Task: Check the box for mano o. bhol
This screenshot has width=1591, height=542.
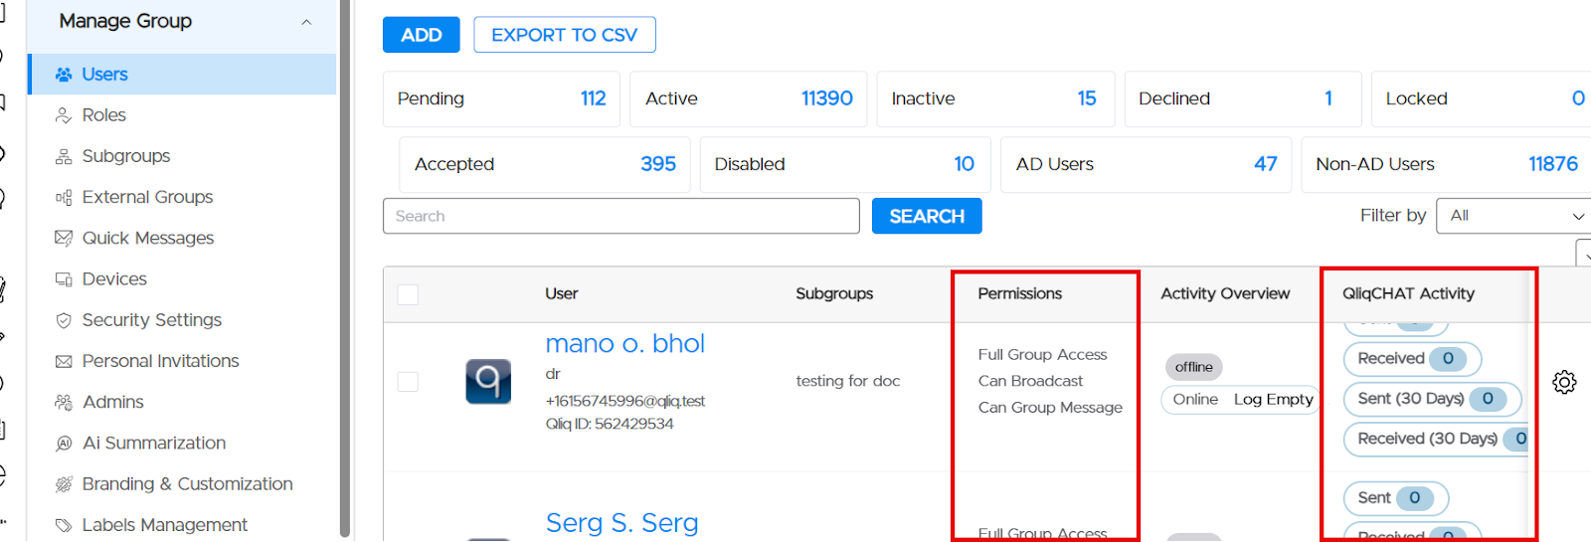Action: 408,382
